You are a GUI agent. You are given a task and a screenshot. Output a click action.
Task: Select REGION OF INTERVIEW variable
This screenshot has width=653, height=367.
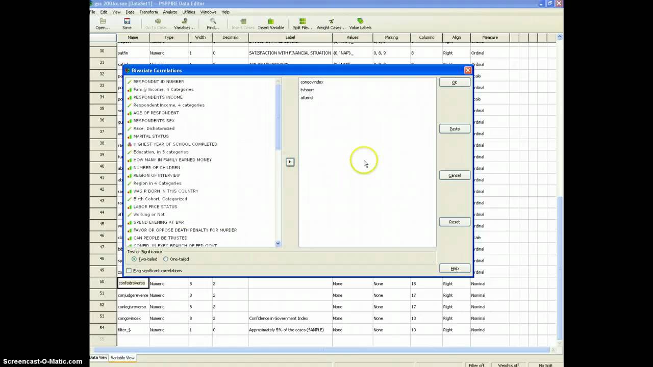(x=156, y=175)
